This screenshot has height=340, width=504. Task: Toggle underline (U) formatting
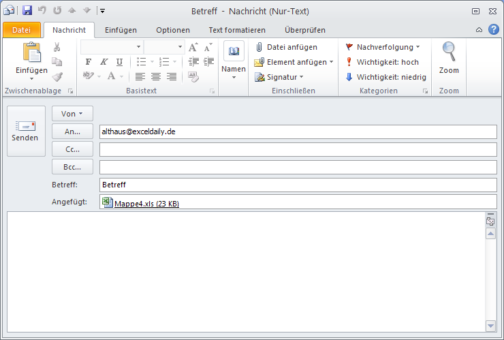tap(119, 62)
